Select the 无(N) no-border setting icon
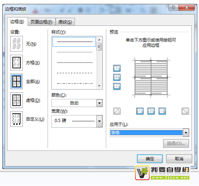Image resolution: width=199 pixels, height=186 pixels. coord(16,44)
